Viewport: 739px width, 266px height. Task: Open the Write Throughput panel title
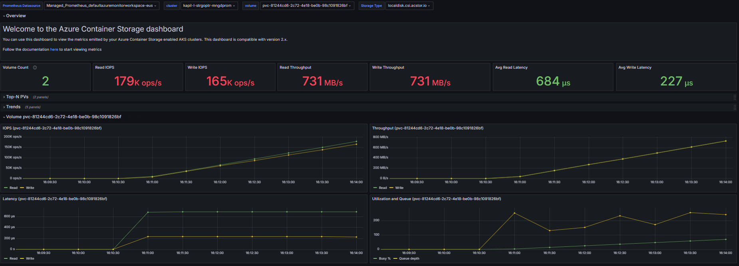388,67
